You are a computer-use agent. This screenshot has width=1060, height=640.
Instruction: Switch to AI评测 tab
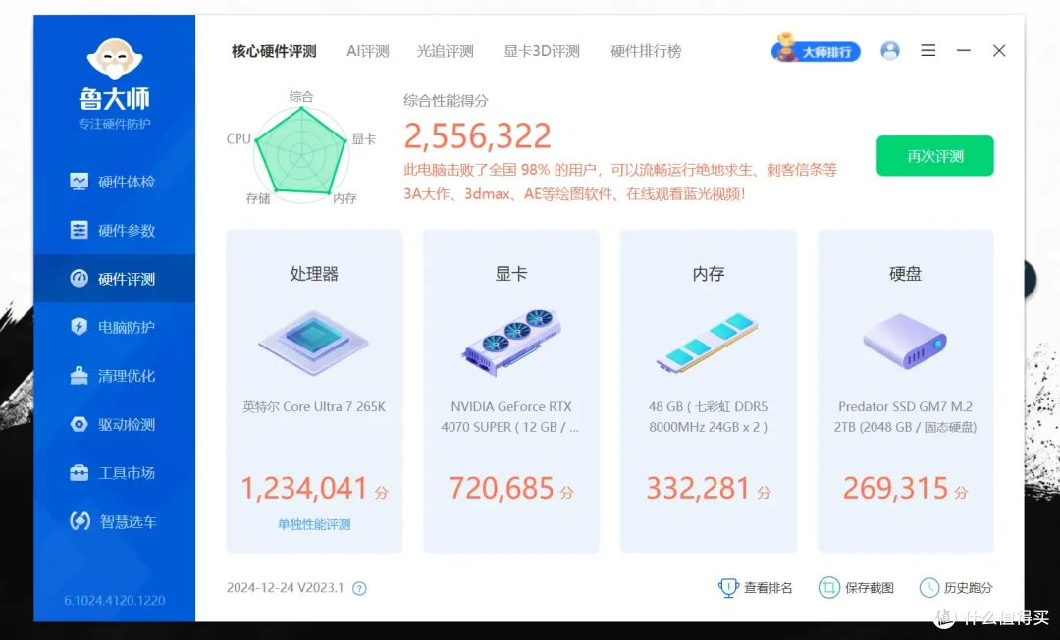[x=367, y=51]
